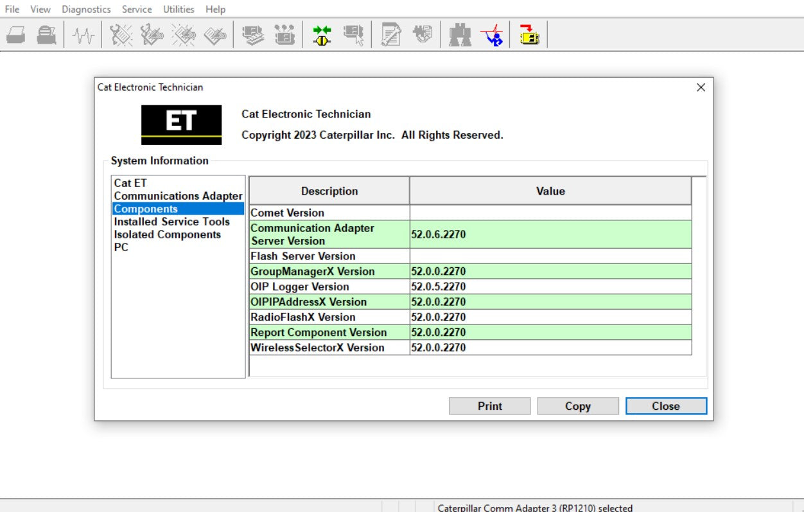The width and height of the screenshot is (804, 512).
Task: Click the ET logo image
Action: pyautogui.click(x=181, y=125)
